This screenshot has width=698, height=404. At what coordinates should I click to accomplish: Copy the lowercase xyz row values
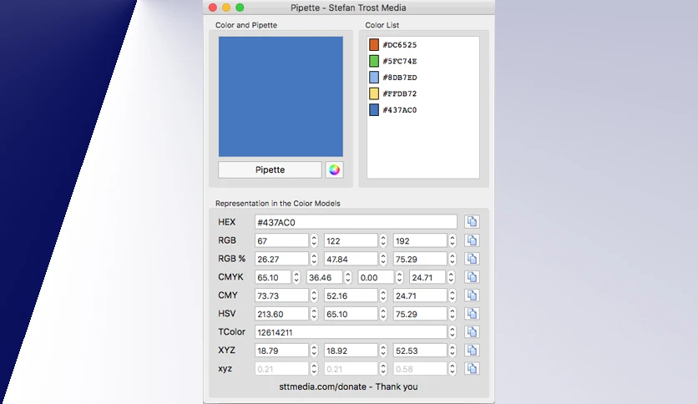(472, 368)
